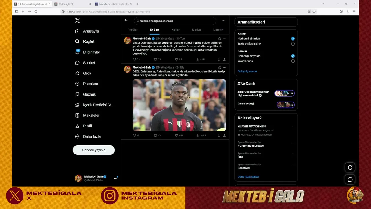Go back using the search page arrow

(x=126, y=20)
